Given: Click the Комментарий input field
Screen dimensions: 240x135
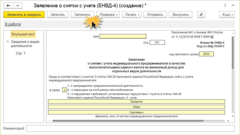Looking at the screenshot, I should tap(130, 129).
